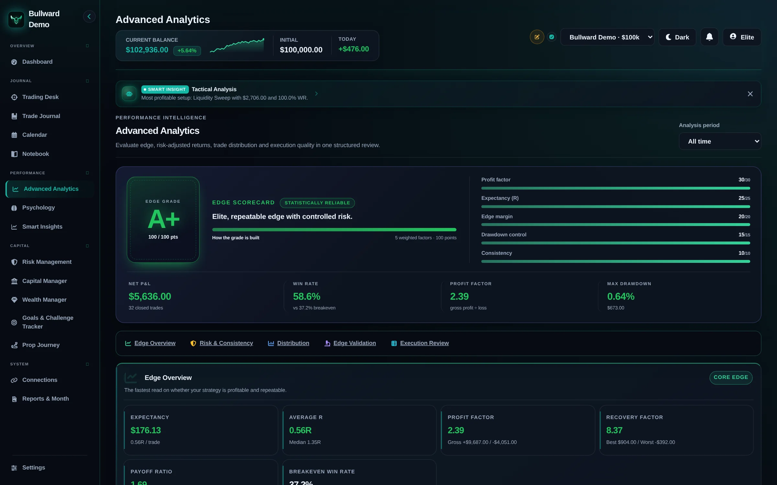
Task: Collapse the Journal sidebar section
Action: pyautogui.click(x=87, y=81)
